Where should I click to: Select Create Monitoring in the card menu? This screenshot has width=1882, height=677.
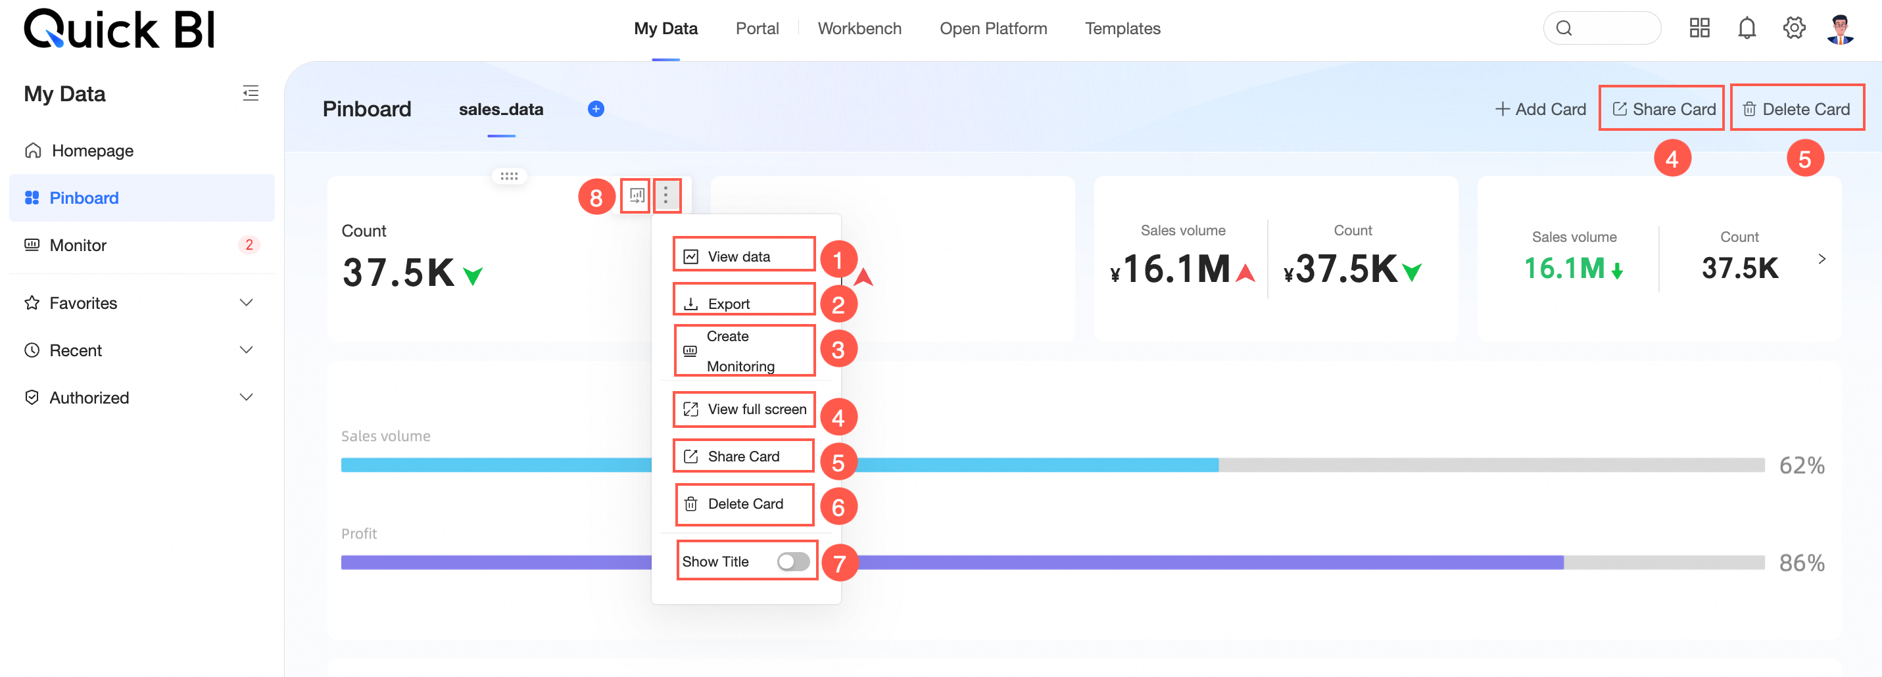coord(744,351)
